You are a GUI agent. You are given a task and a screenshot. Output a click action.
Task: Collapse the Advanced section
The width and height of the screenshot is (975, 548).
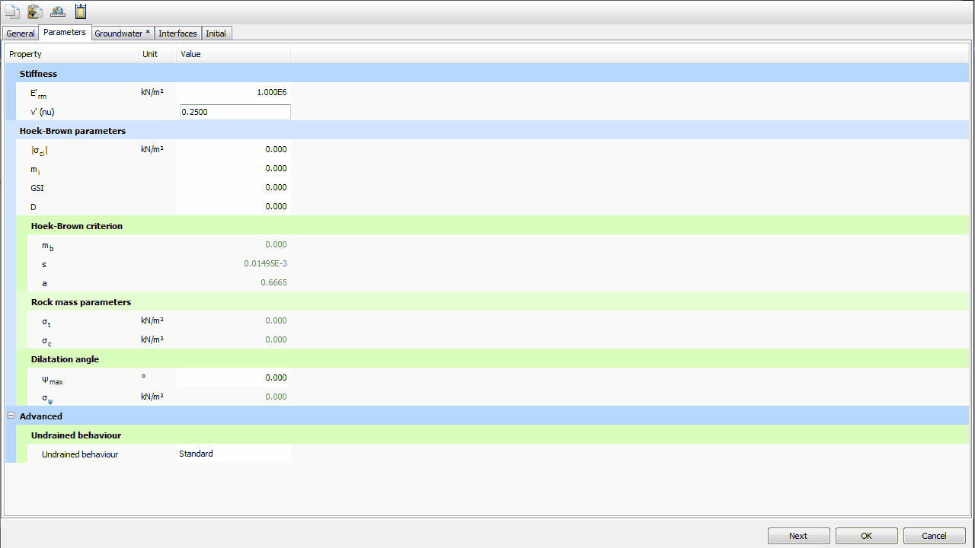point(11,416)
